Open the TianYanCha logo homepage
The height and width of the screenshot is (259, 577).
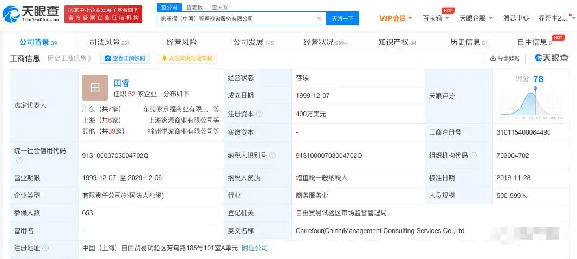(30, 14)
